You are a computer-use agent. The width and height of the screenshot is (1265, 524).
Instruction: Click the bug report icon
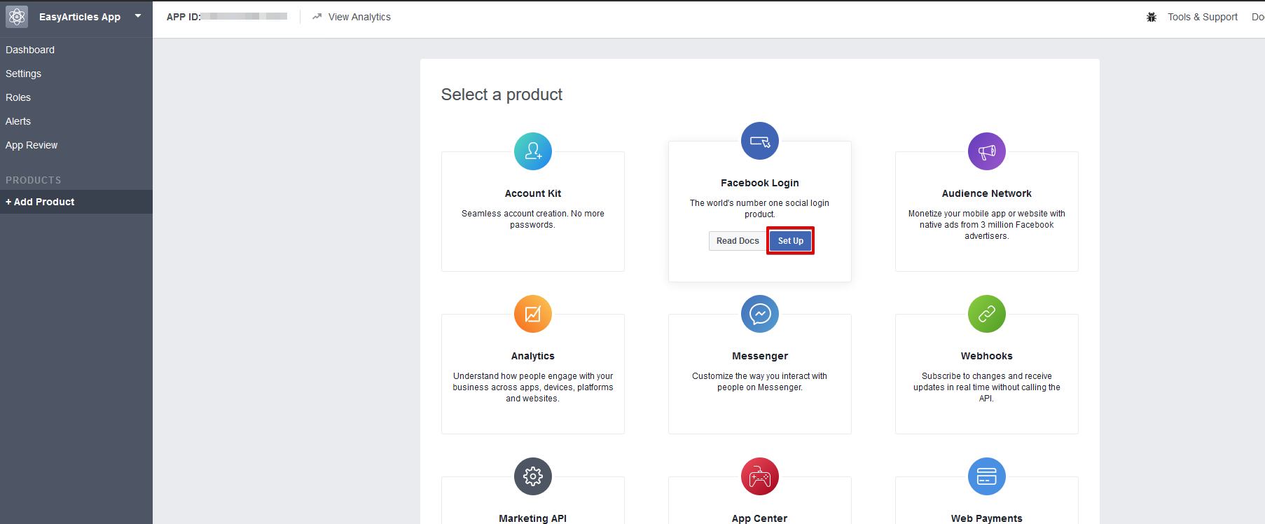(x=1152, y=17)
